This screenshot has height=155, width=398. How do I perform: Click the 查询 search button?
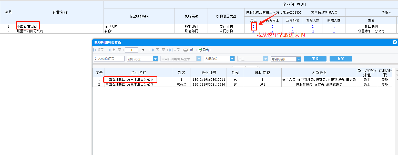point(315,59)
